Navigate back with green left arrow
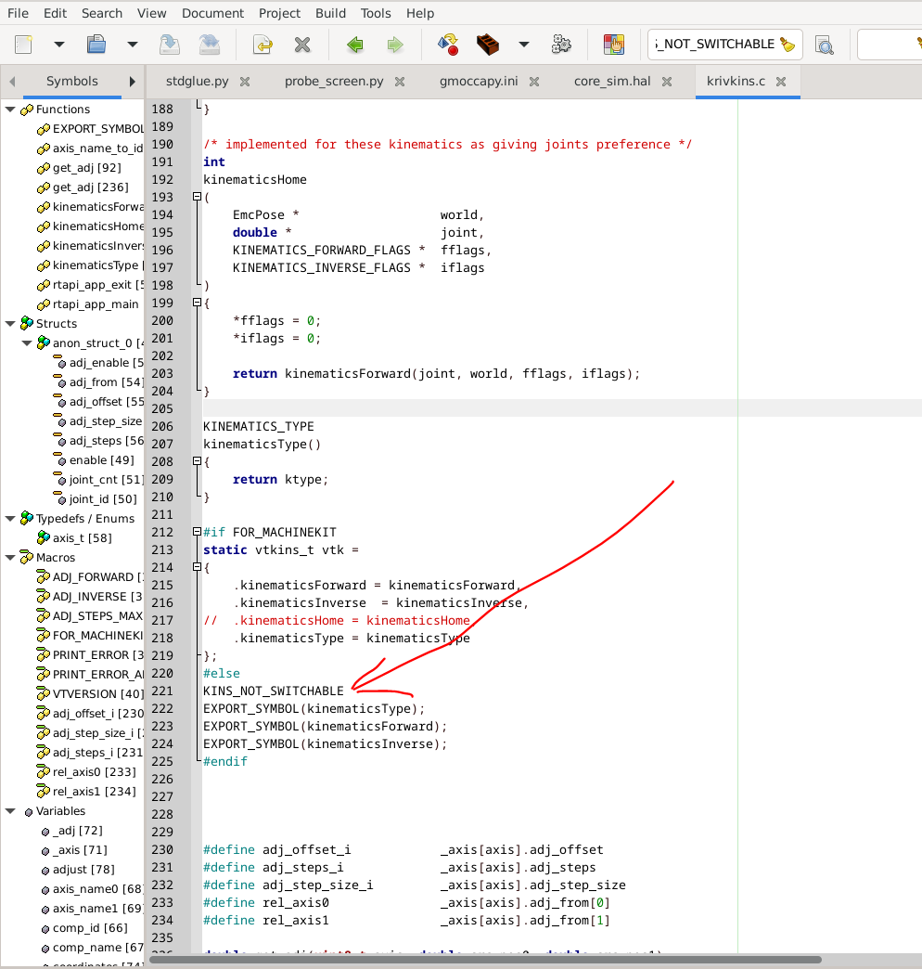The image size is (922, 969). coord(354,44)
